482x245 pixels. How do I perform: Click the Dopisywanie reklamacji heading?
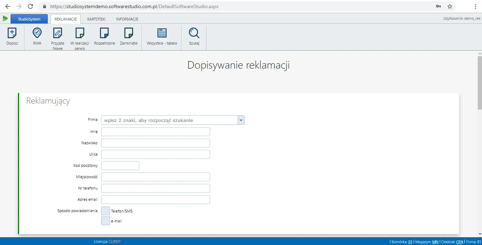pyautogui.click(x=239, y=65)
